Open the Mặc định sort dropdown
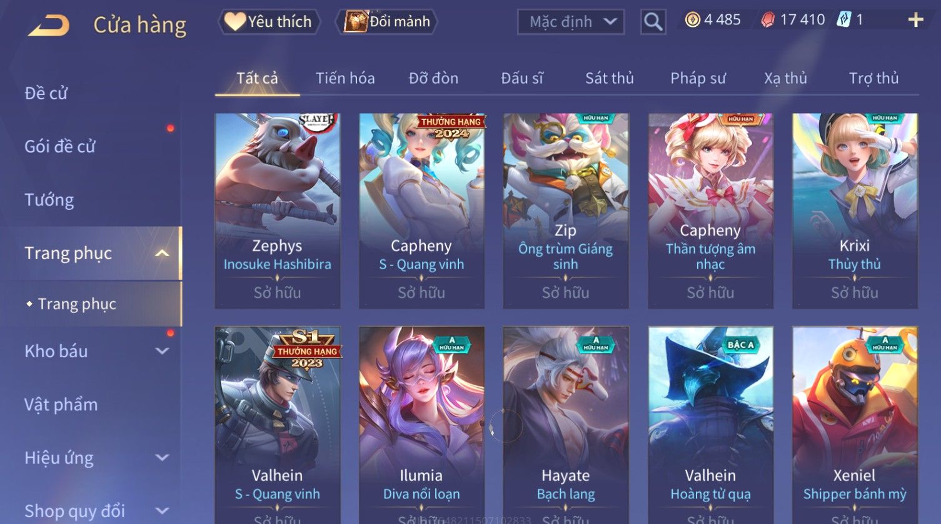Image resolution: width=941 pixels, height=524 pixels. tap(571, 22)
